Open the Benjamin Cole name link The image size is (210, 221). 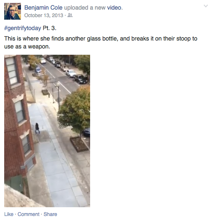point(43,8)
